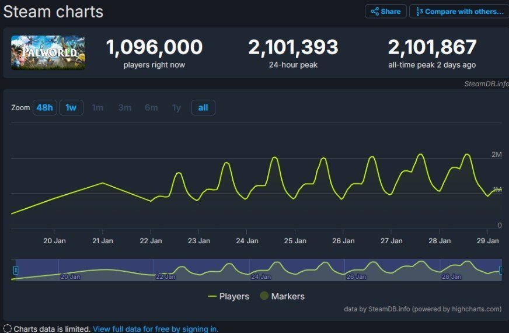Click the green Markers legend dot

click(264, 296)
